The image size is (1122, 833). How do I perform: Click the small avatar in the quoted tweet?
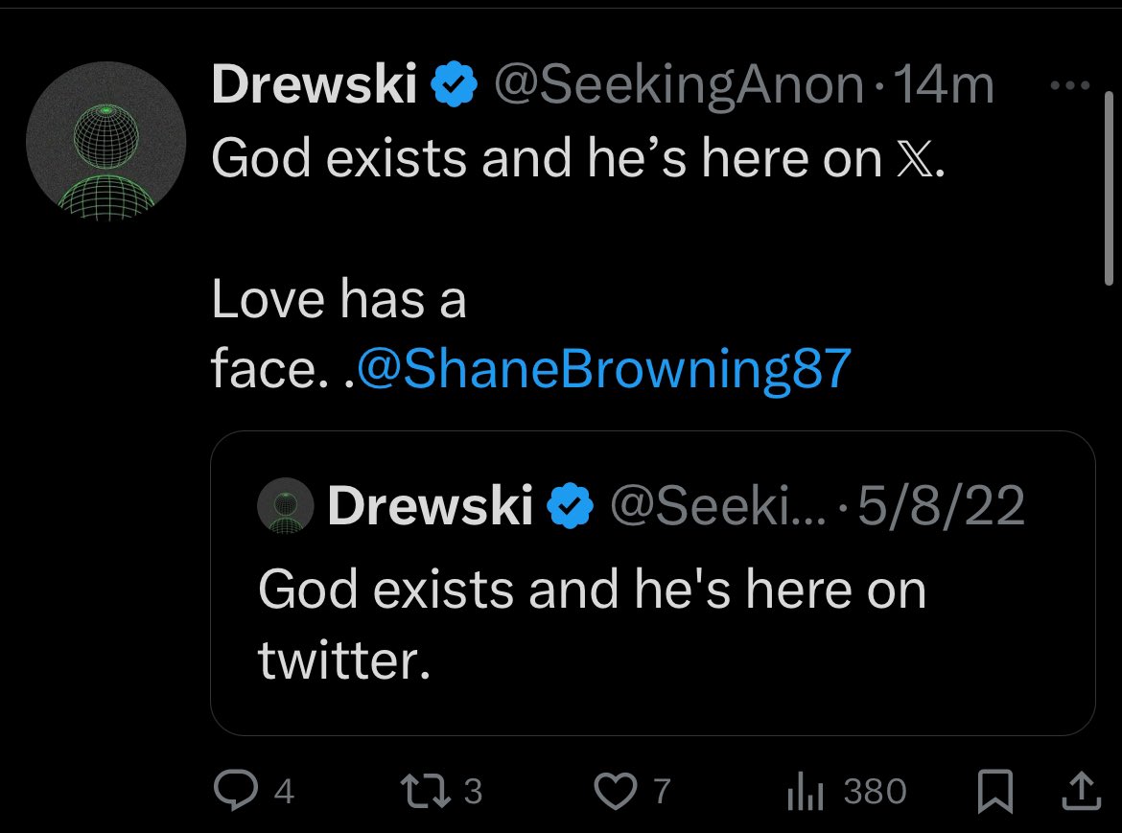[x=287, y=506]
